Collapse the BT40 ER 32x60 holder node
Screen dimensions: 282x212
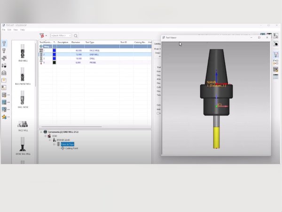(50, 140)
